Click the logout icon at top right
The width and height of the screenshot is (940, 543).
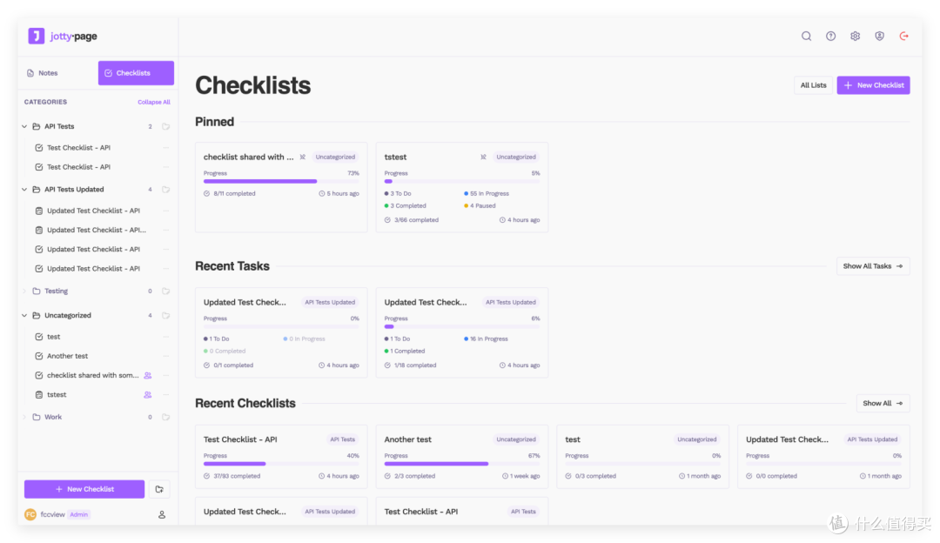(x=904, y=36)
